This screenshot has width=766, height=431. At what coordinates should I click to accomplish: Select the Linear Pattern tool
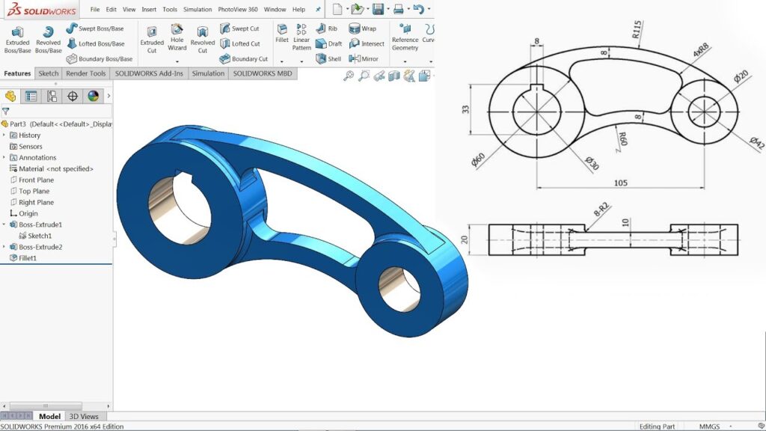[301, 37]
